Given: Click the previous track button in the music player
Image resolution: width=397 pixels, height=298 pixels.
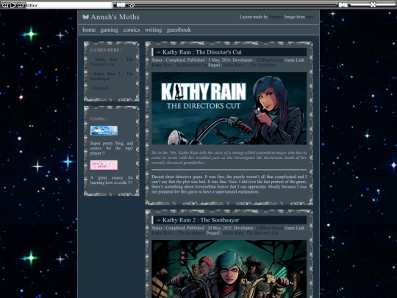Looking at the screenshot, I should coord(5,5).
